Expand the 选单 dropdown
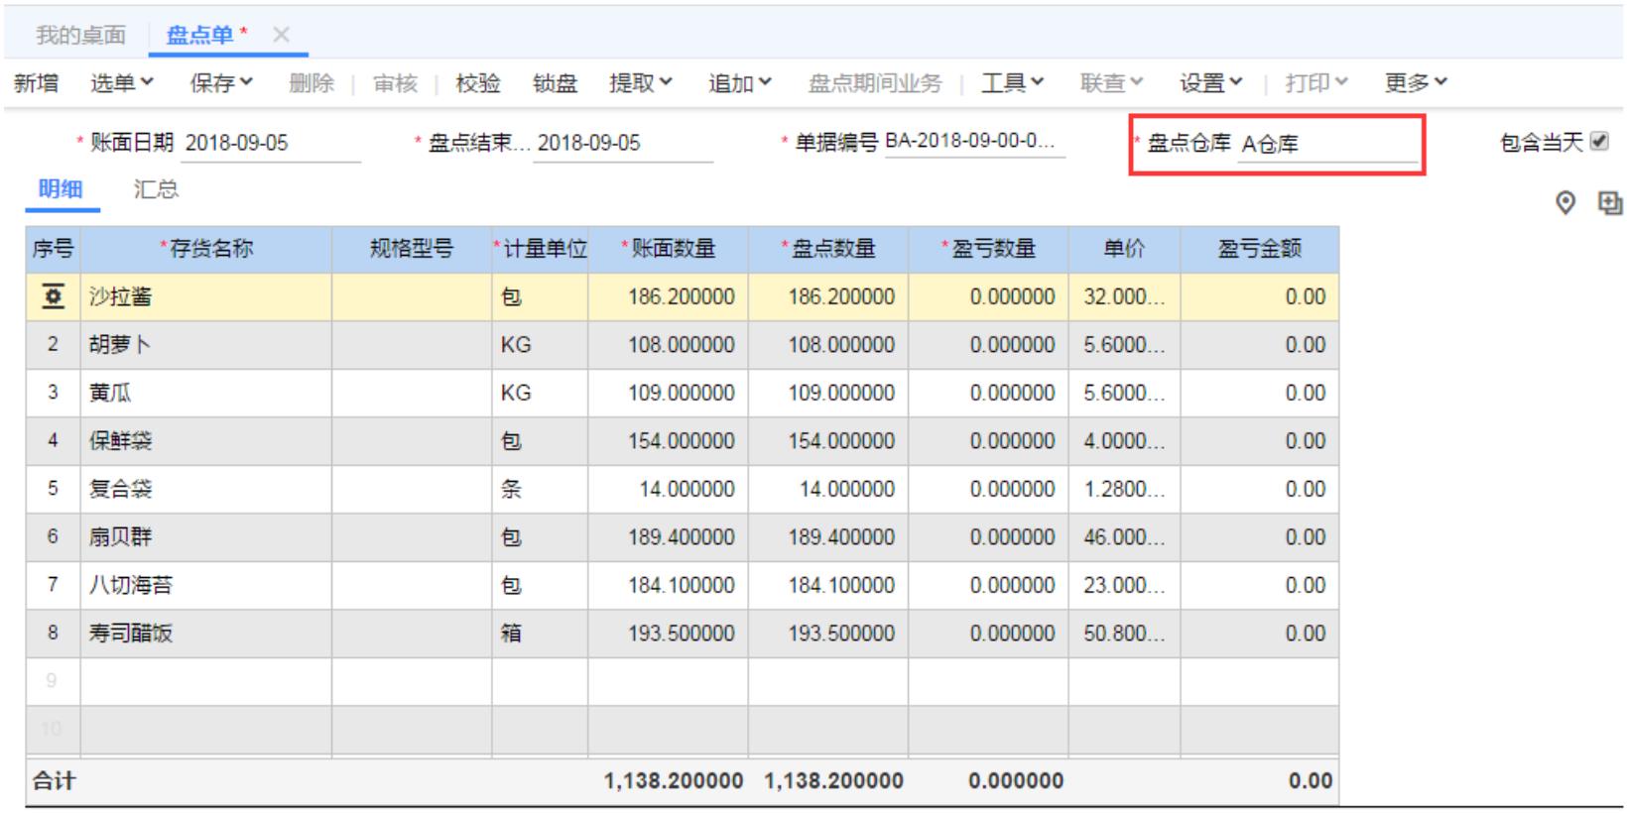This screenshot has height=813, width=1627. [121, 83]
